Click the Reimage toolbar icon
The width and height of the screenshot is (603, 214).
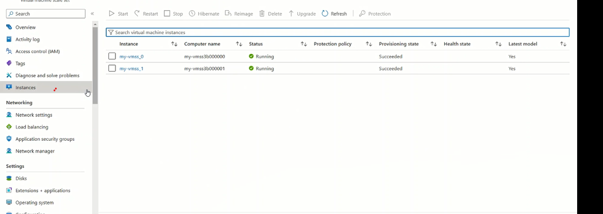point(228,14)
